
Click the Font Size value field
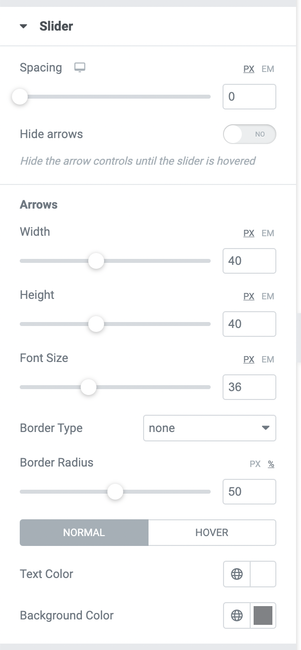tap(249, 387)
